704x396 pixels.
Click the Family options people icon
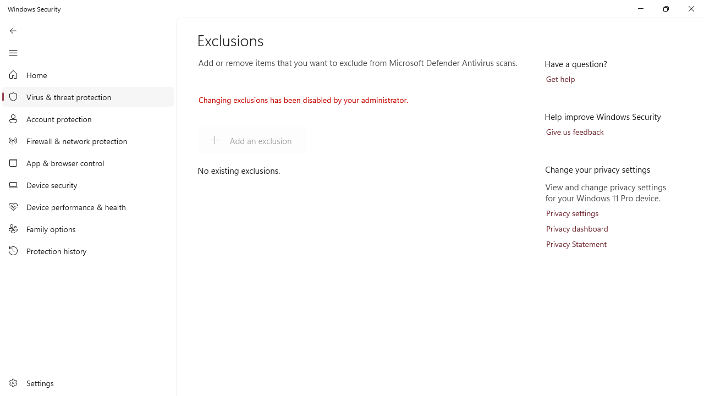13,229
